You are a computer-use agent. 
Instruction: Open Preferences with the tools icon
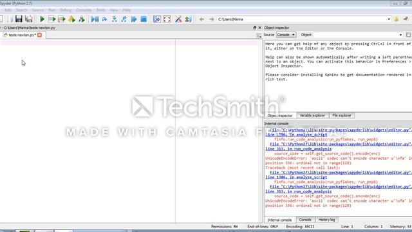click(x=178, y=19)
